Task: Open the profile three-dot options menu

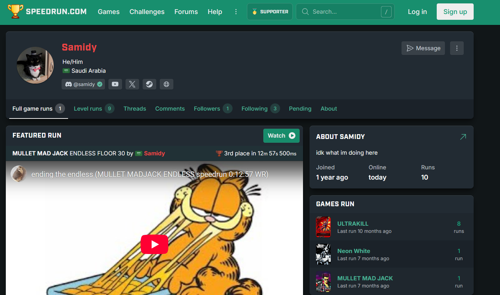Action: [457, 48]
